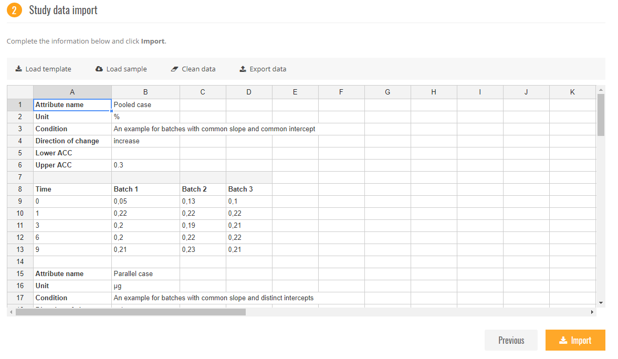Click the Load sample cloud icon
This screenshot has height=359, width=618.
[99, 69]
